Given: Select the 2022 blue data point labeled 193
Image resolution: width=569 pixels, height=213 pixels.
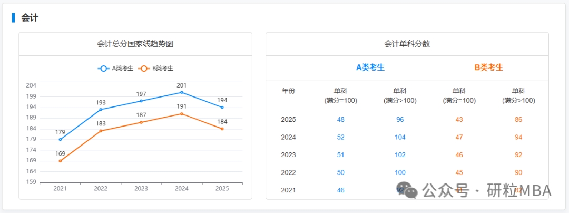Looking at the screenshot, I should pos(101,109).
